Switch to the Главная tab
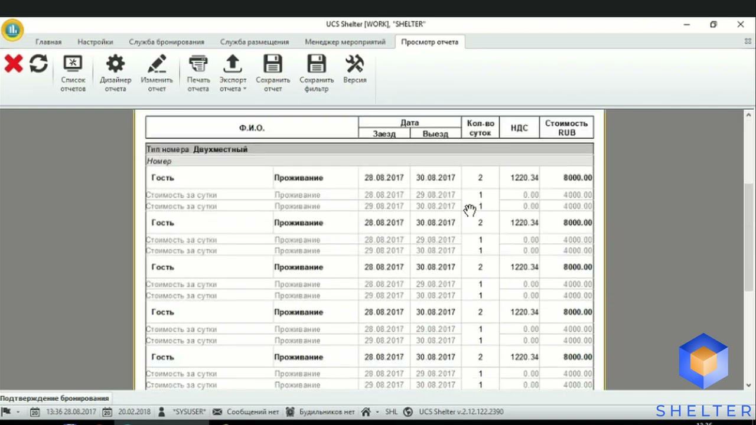The image size is (756, 425). tap(48, 42)
